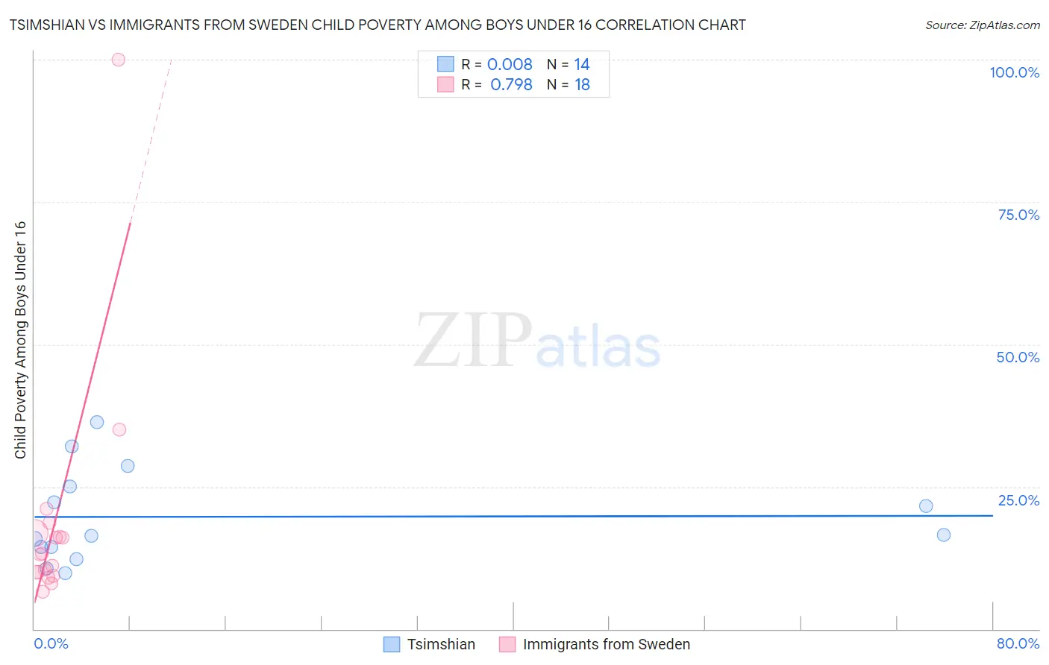Click the 80.0% x-axis label
The image size is (1049, 665).
[1018, 643]
